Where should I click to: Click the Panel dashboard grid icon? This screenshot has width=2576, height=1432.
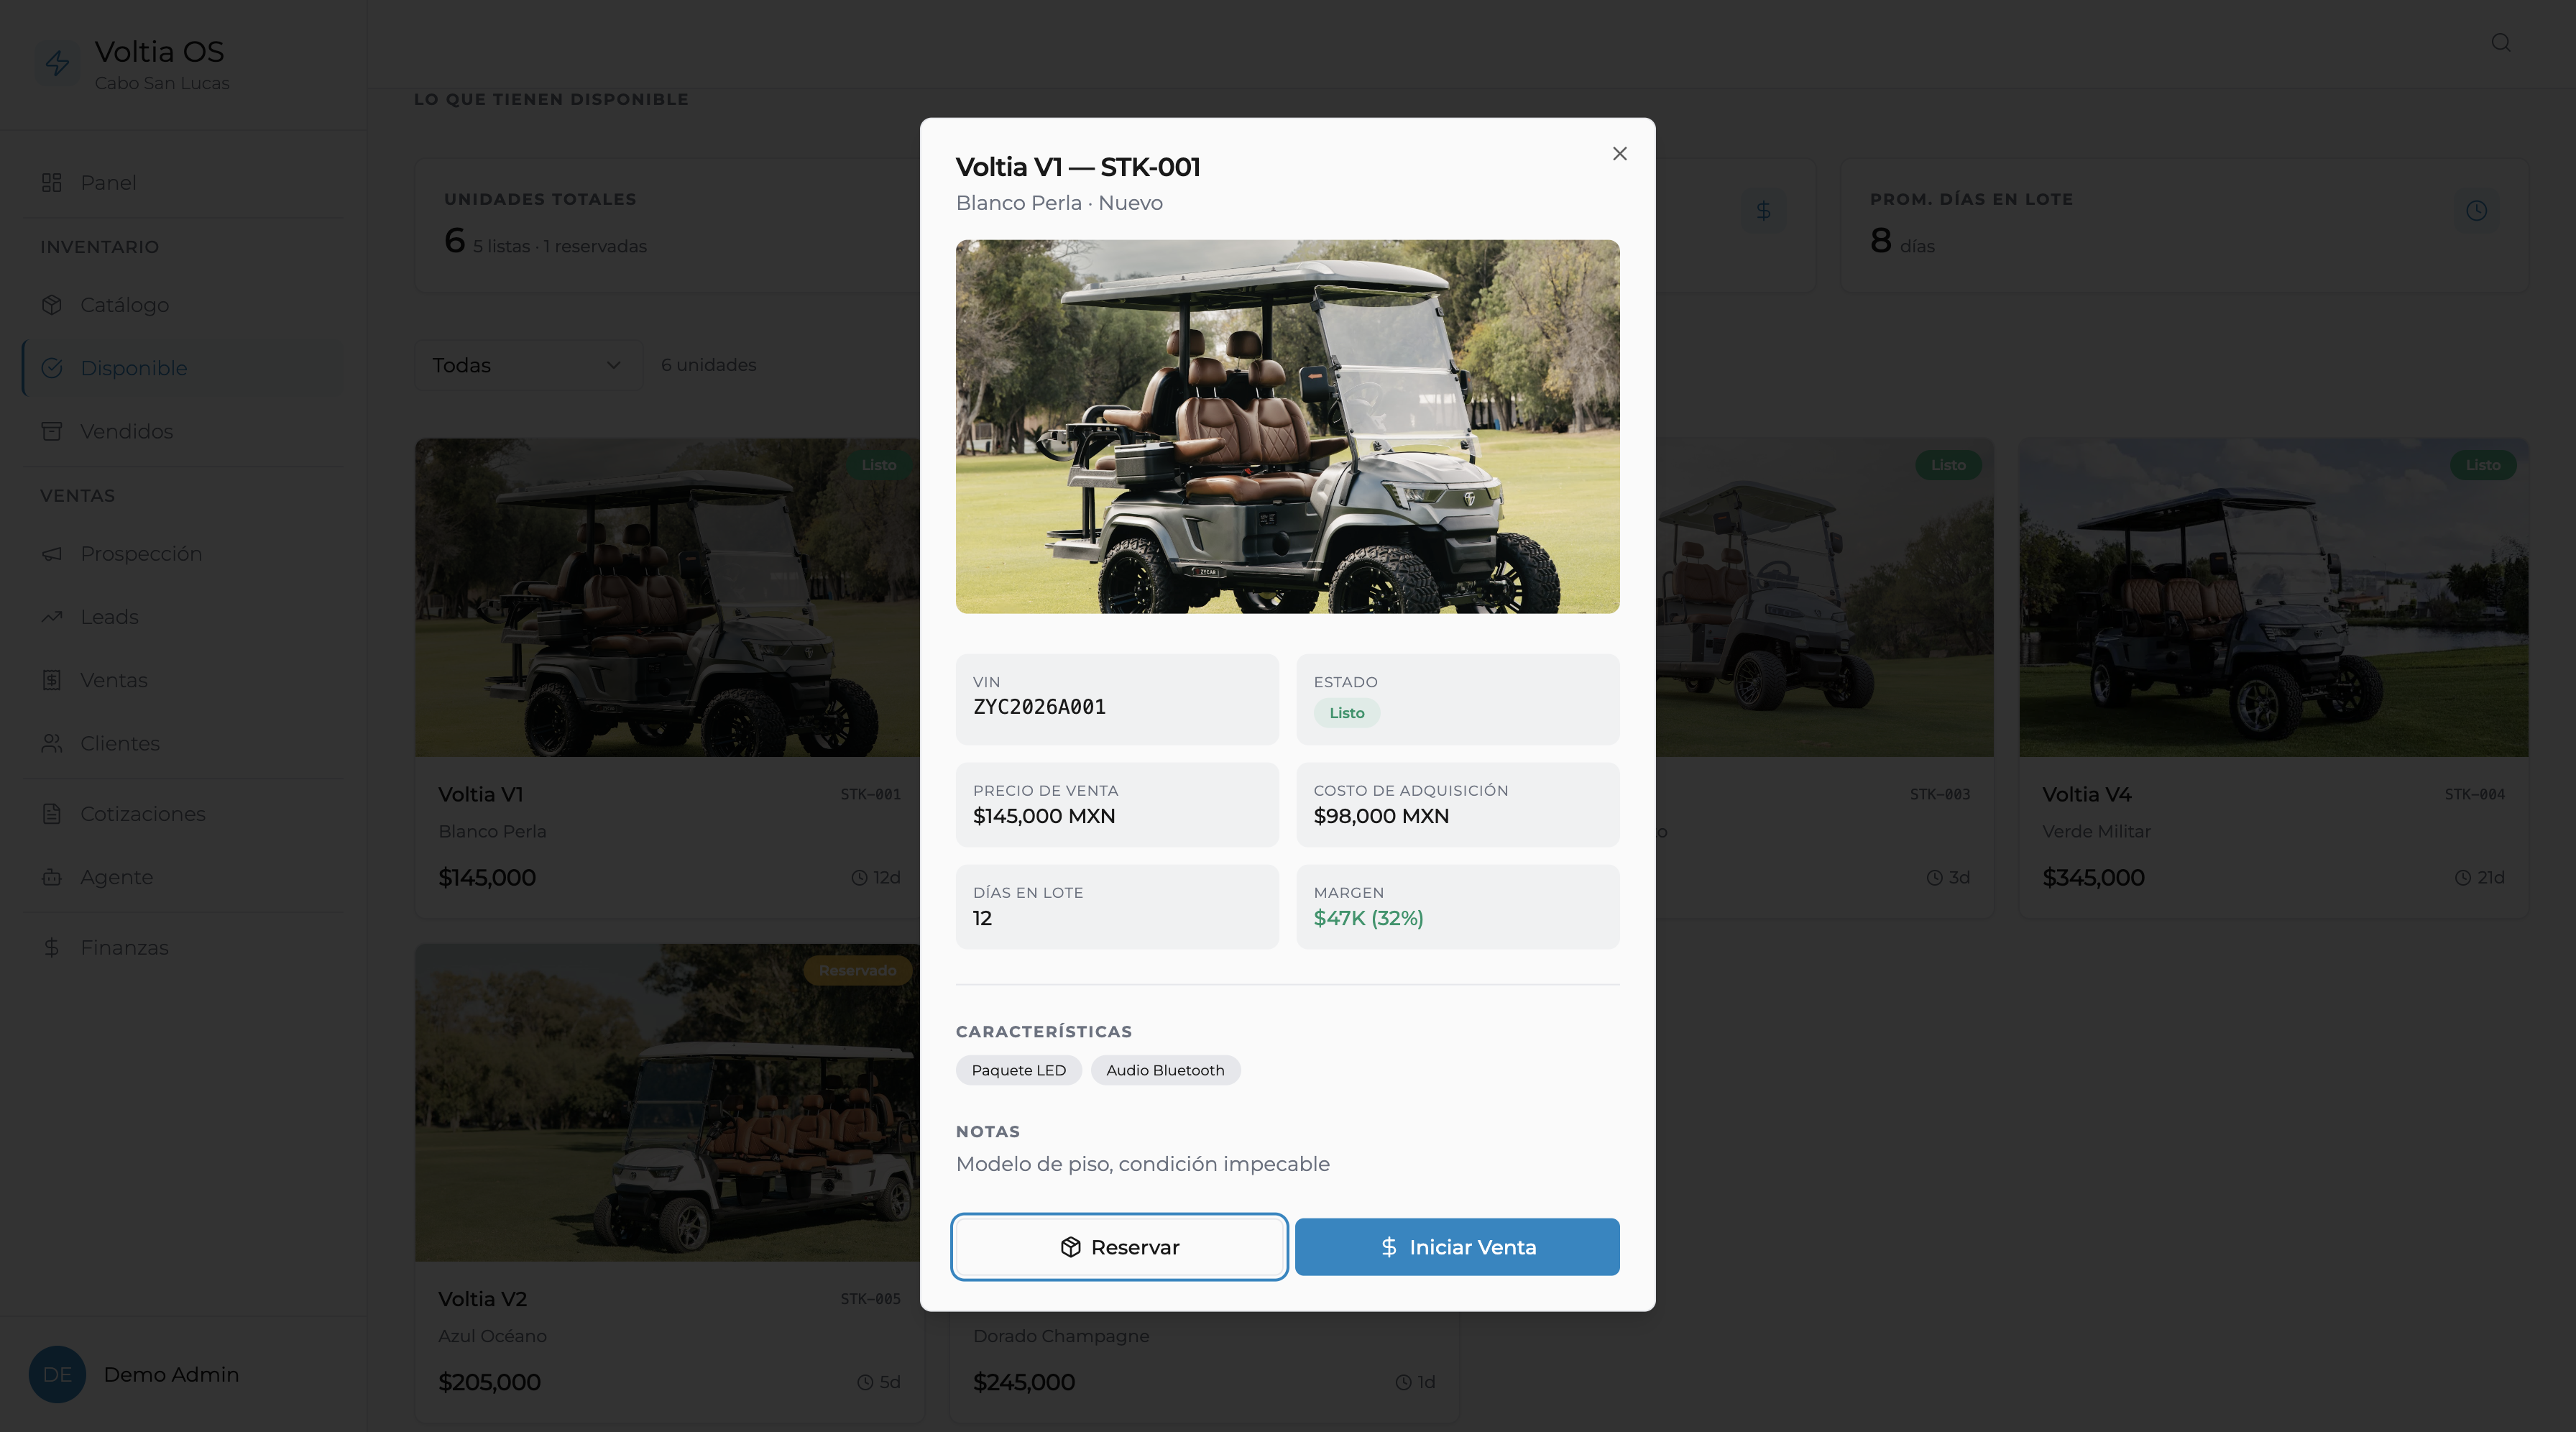52,182
